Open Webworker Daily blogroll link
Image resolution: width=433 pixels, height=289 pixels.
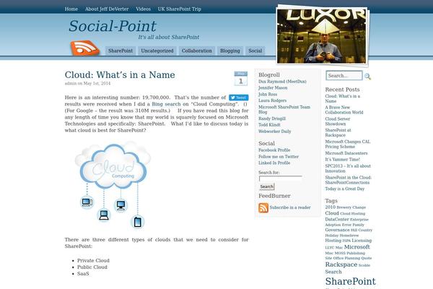(275, 131)
